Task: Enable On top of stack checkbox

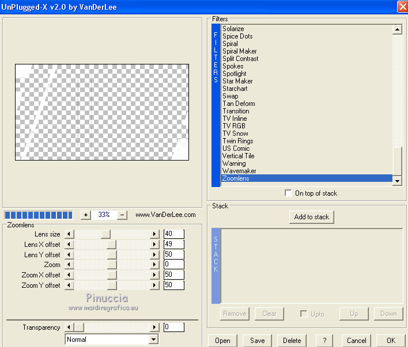Action: [288, 193]
